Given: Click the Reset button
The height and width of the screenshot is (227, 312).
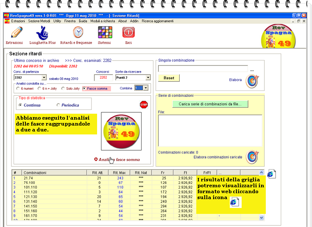Looking at the screenshot, I should (169, 78).
